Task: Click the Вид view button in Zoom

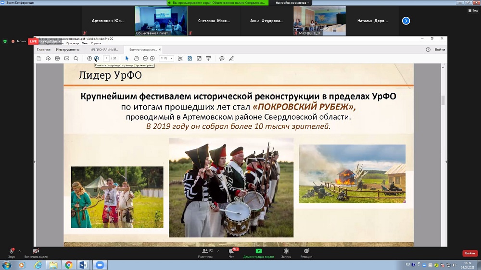Action: [x=473, y=11]
